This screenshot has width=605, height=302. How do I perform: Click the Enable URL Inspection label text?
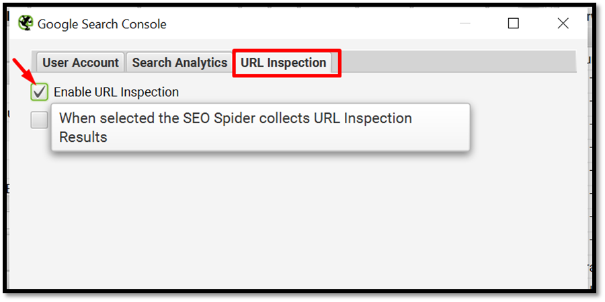point(116,92)
